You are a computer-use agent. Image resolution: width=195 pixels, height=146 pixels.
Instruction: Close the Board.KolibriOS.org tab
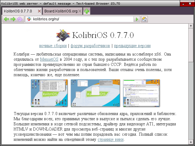pyautogui.click(x=80, y=11)
